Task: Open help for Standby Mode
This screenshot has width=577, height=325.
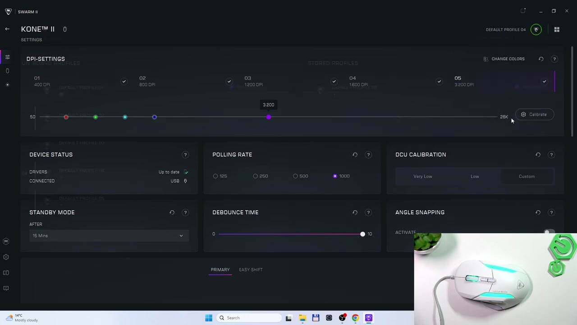Action: tap(185, 213)
